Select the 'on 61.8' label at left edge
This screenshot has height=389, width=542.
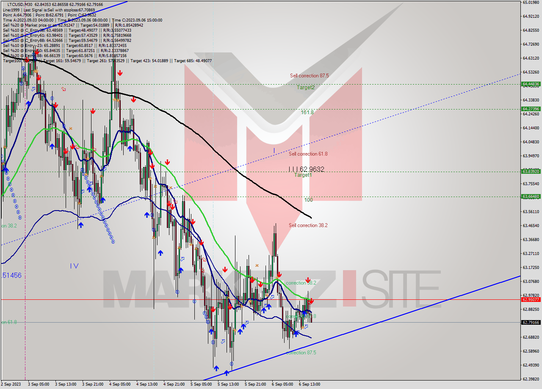(9, 322)
